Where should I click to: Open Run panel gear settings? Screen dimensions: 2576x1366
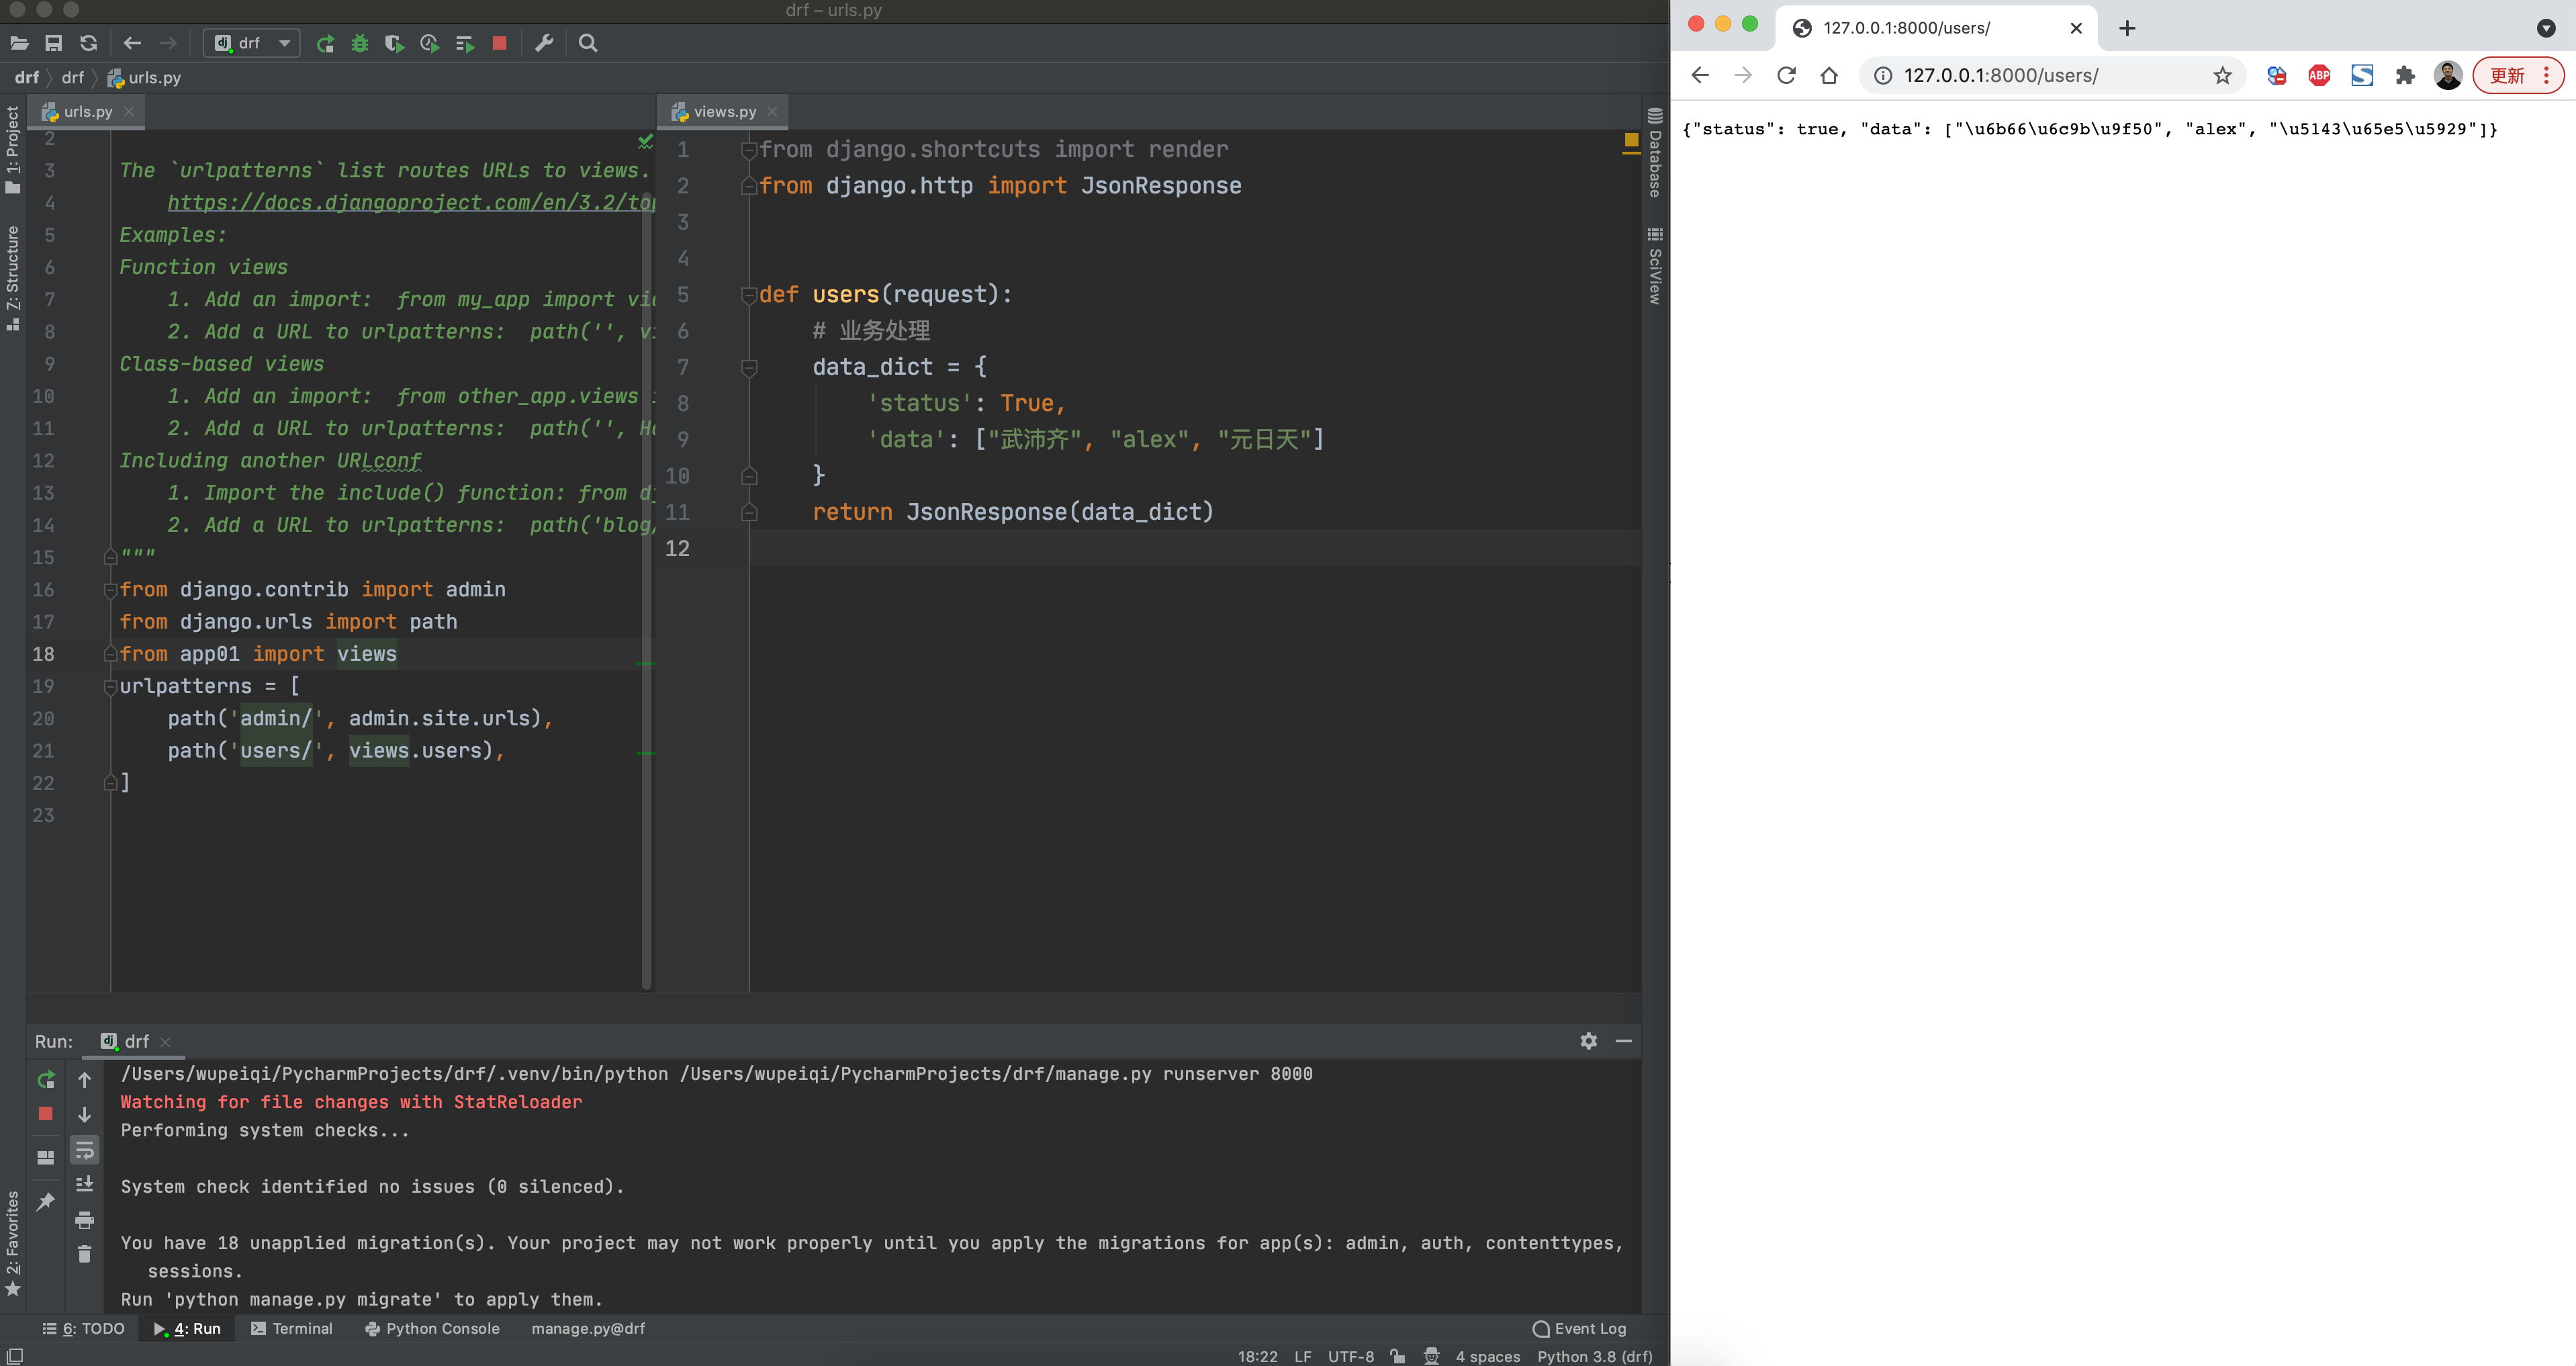pyautogui.click(x=1588, y=1041)
